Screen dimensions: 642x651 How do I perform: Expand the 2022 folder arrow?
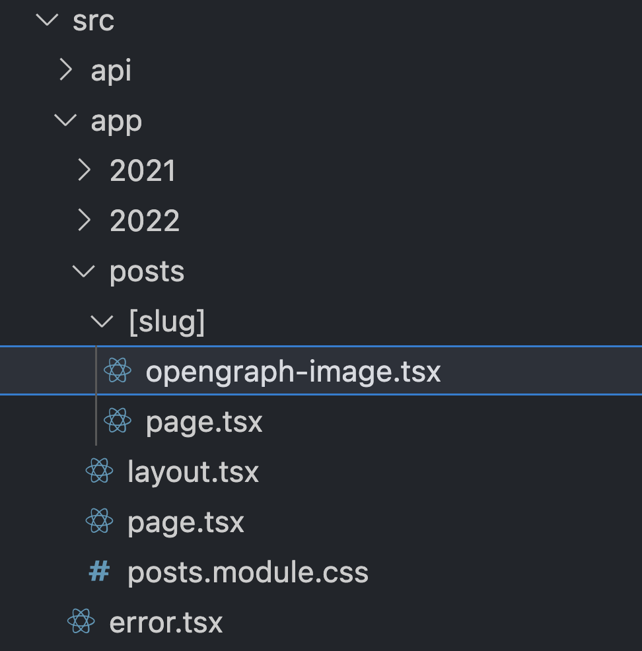85,221
